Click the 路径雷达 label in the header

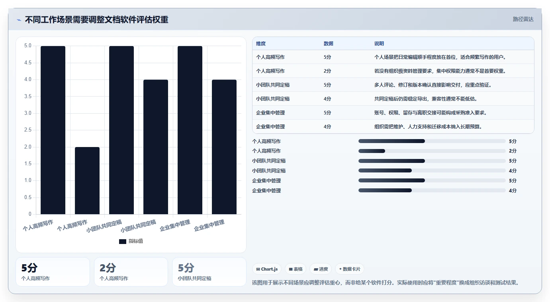click(x=523, y=19)
